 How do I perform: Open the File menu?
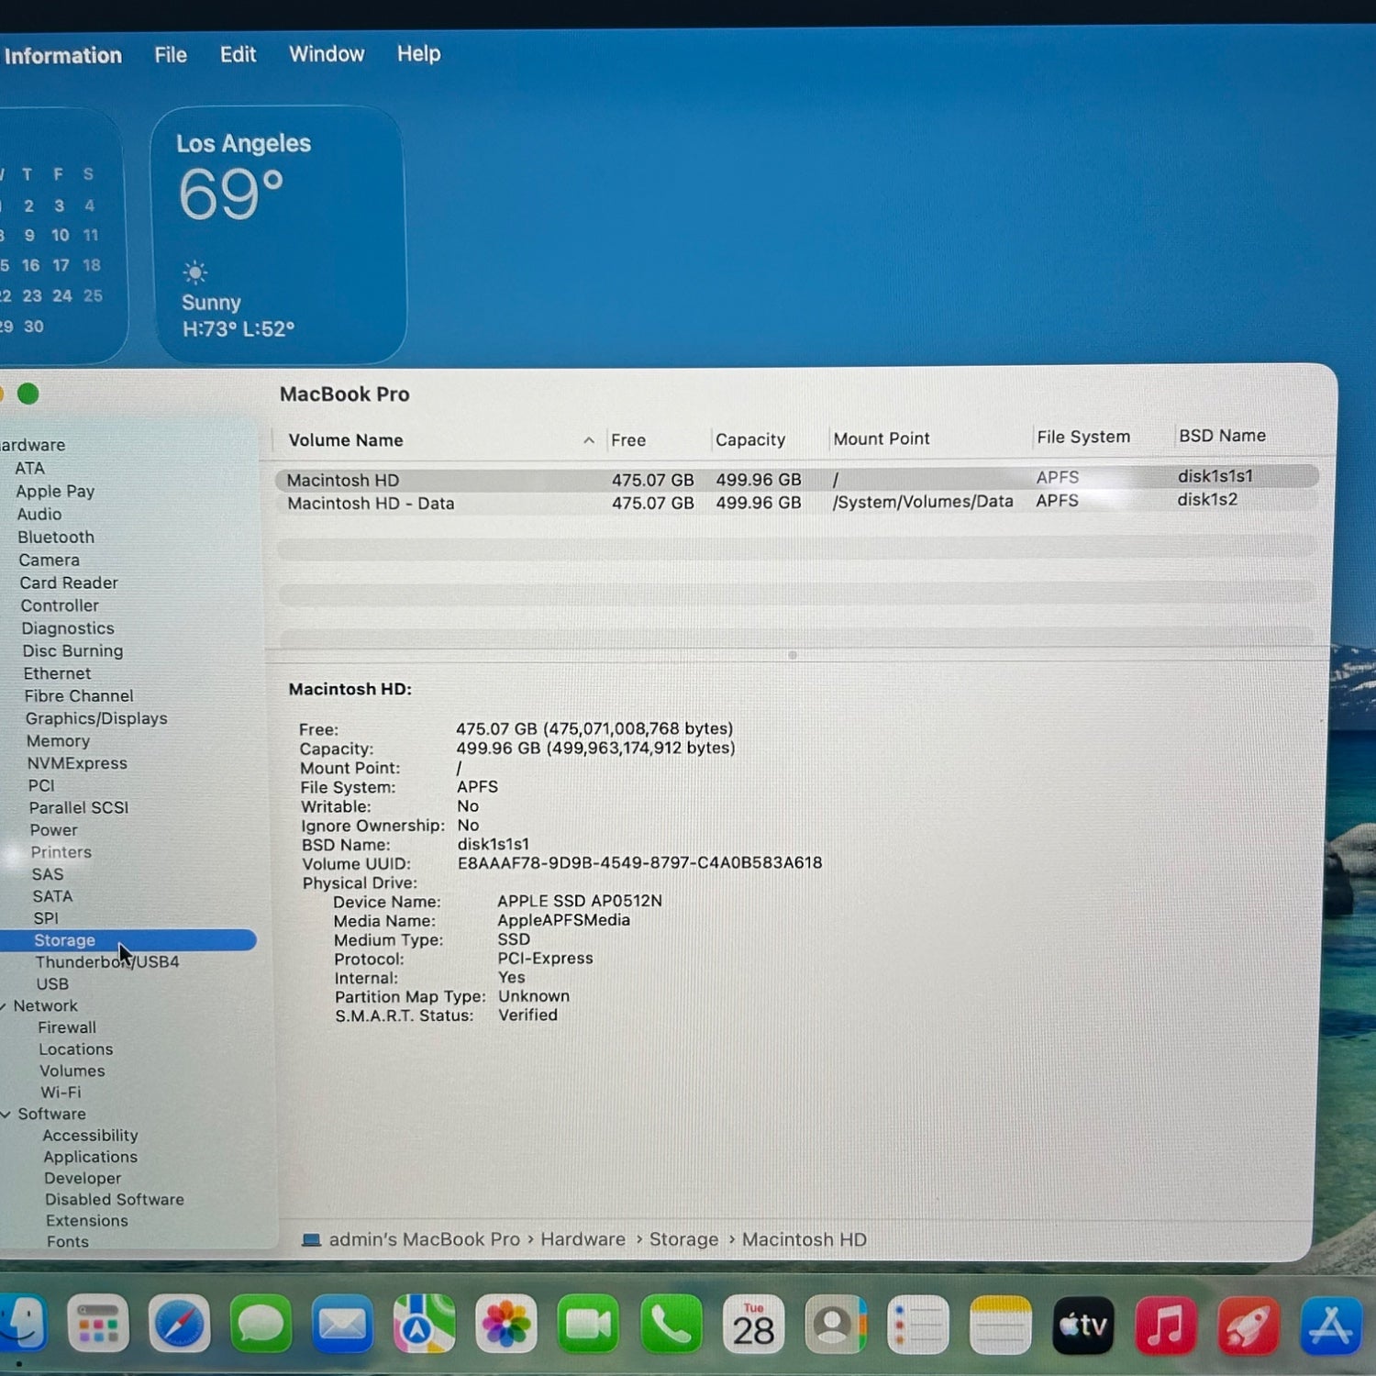point(171,55)
